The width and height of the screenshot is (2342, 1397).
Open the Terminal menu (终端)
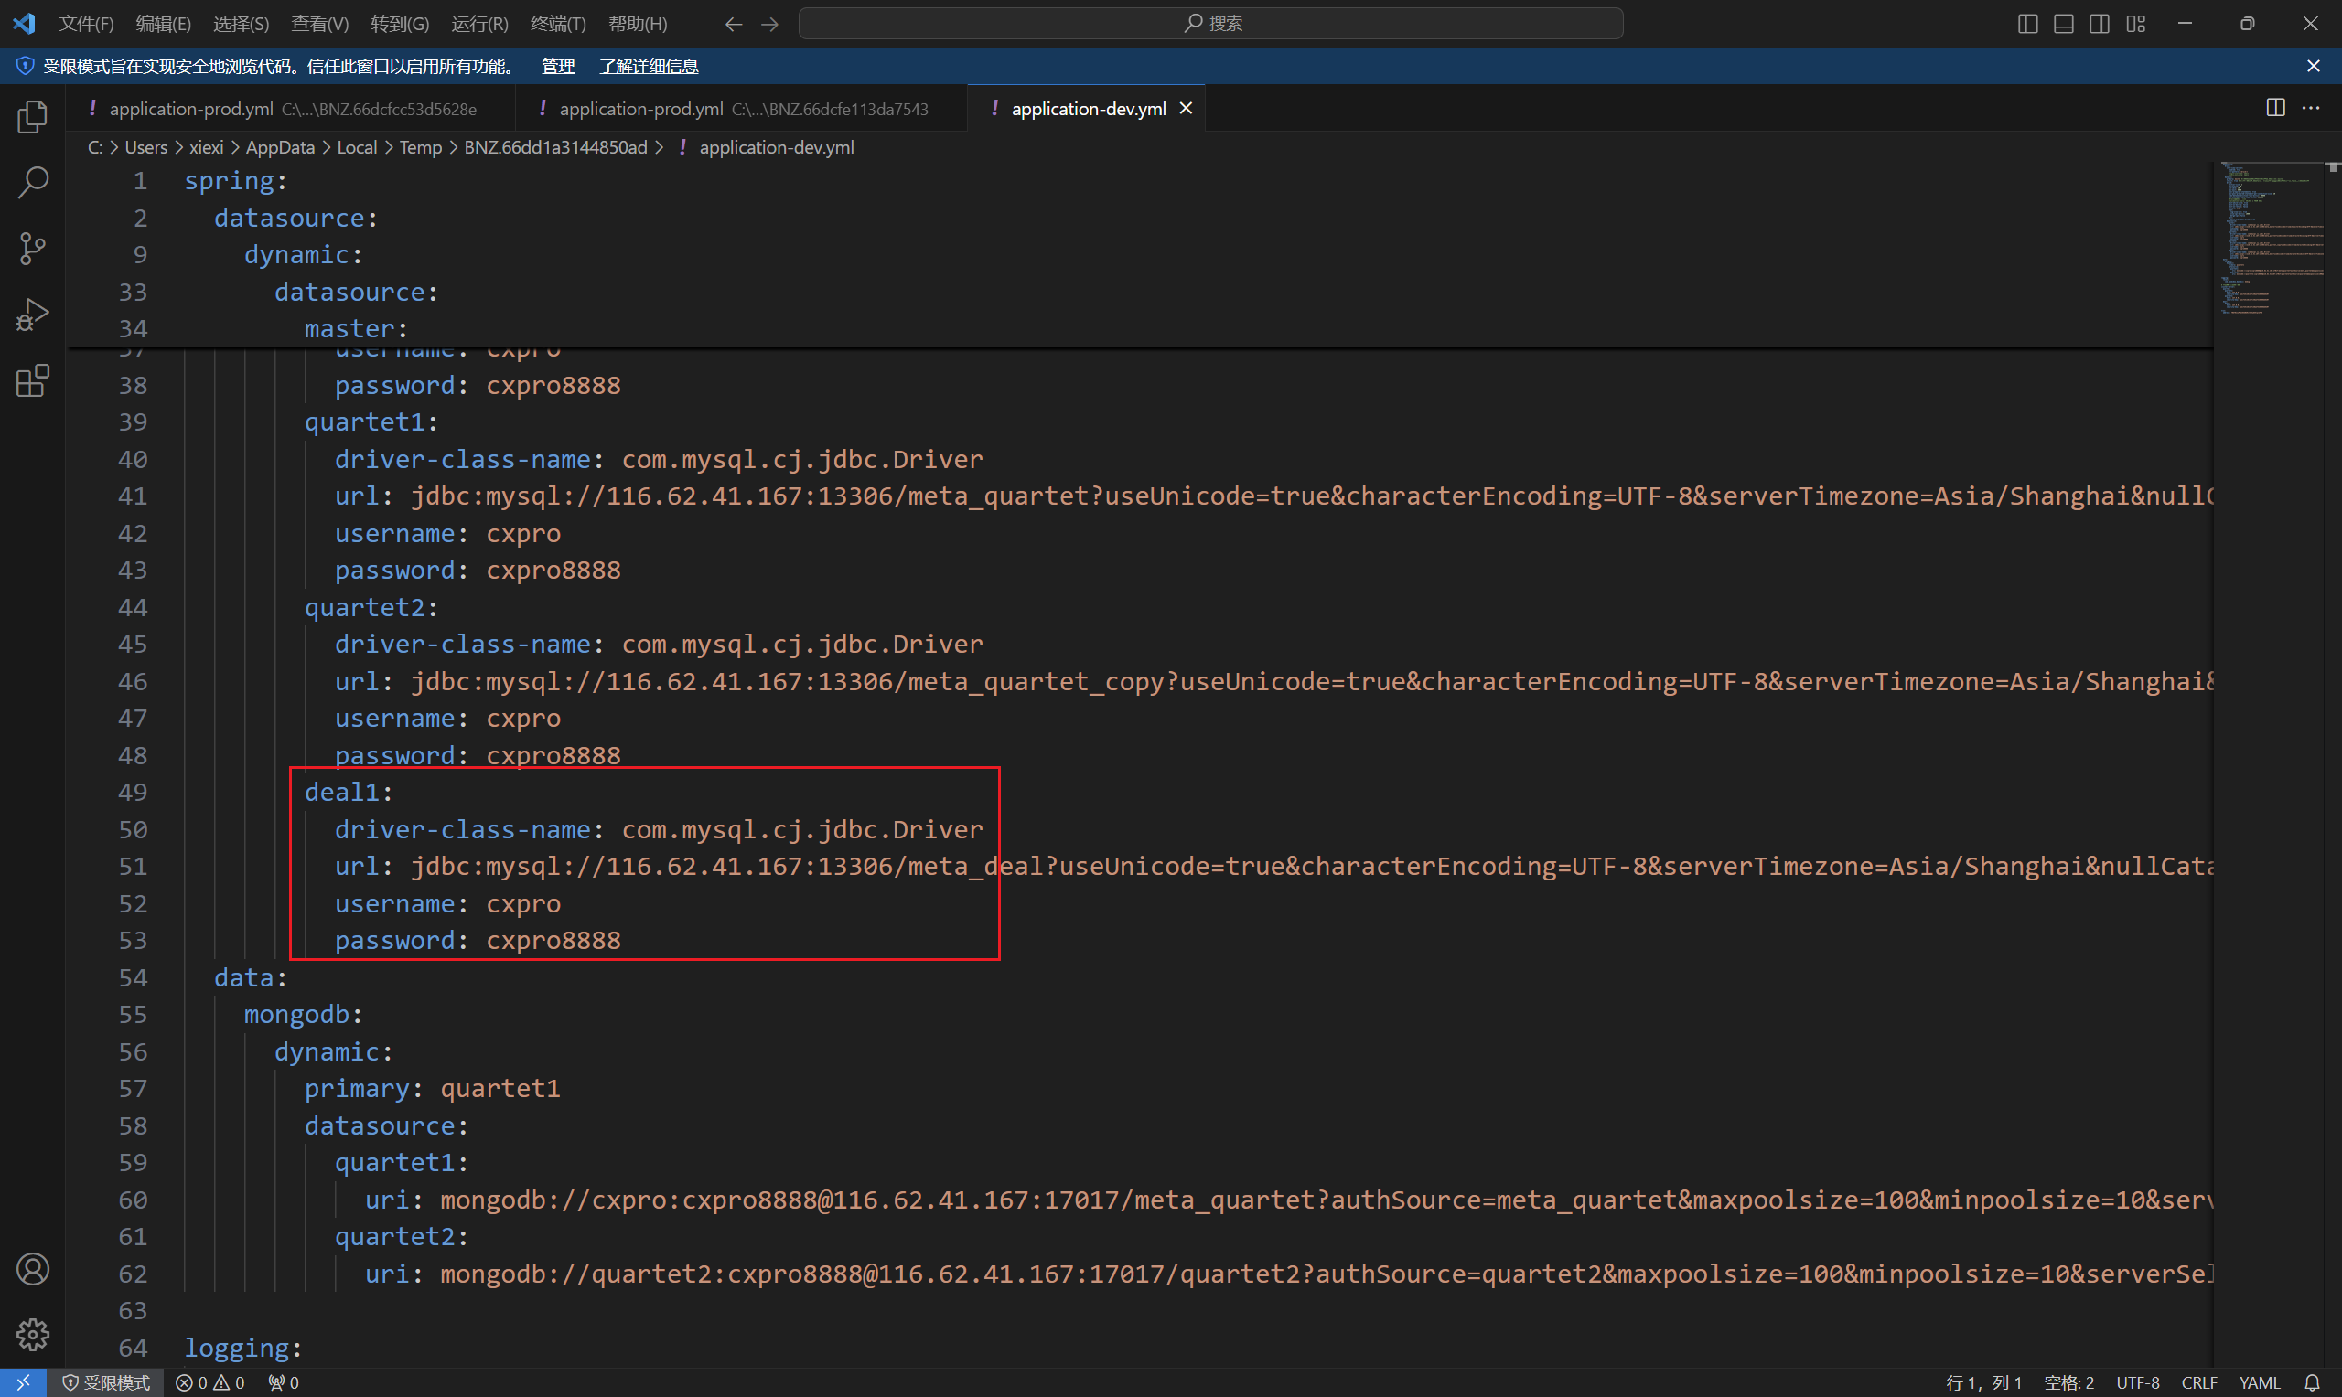point(557,24)
